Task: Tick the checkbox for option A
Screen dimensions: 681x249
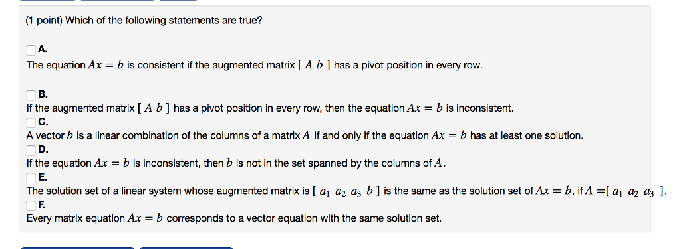Action: 31,50
